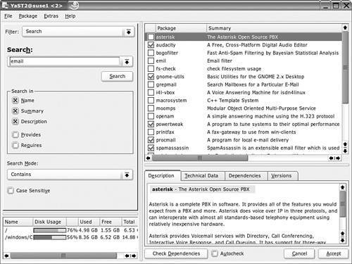Screen dimensions: 352x264
Task: Click the YaST2 title bar application icon
Action: click(5, 5)
